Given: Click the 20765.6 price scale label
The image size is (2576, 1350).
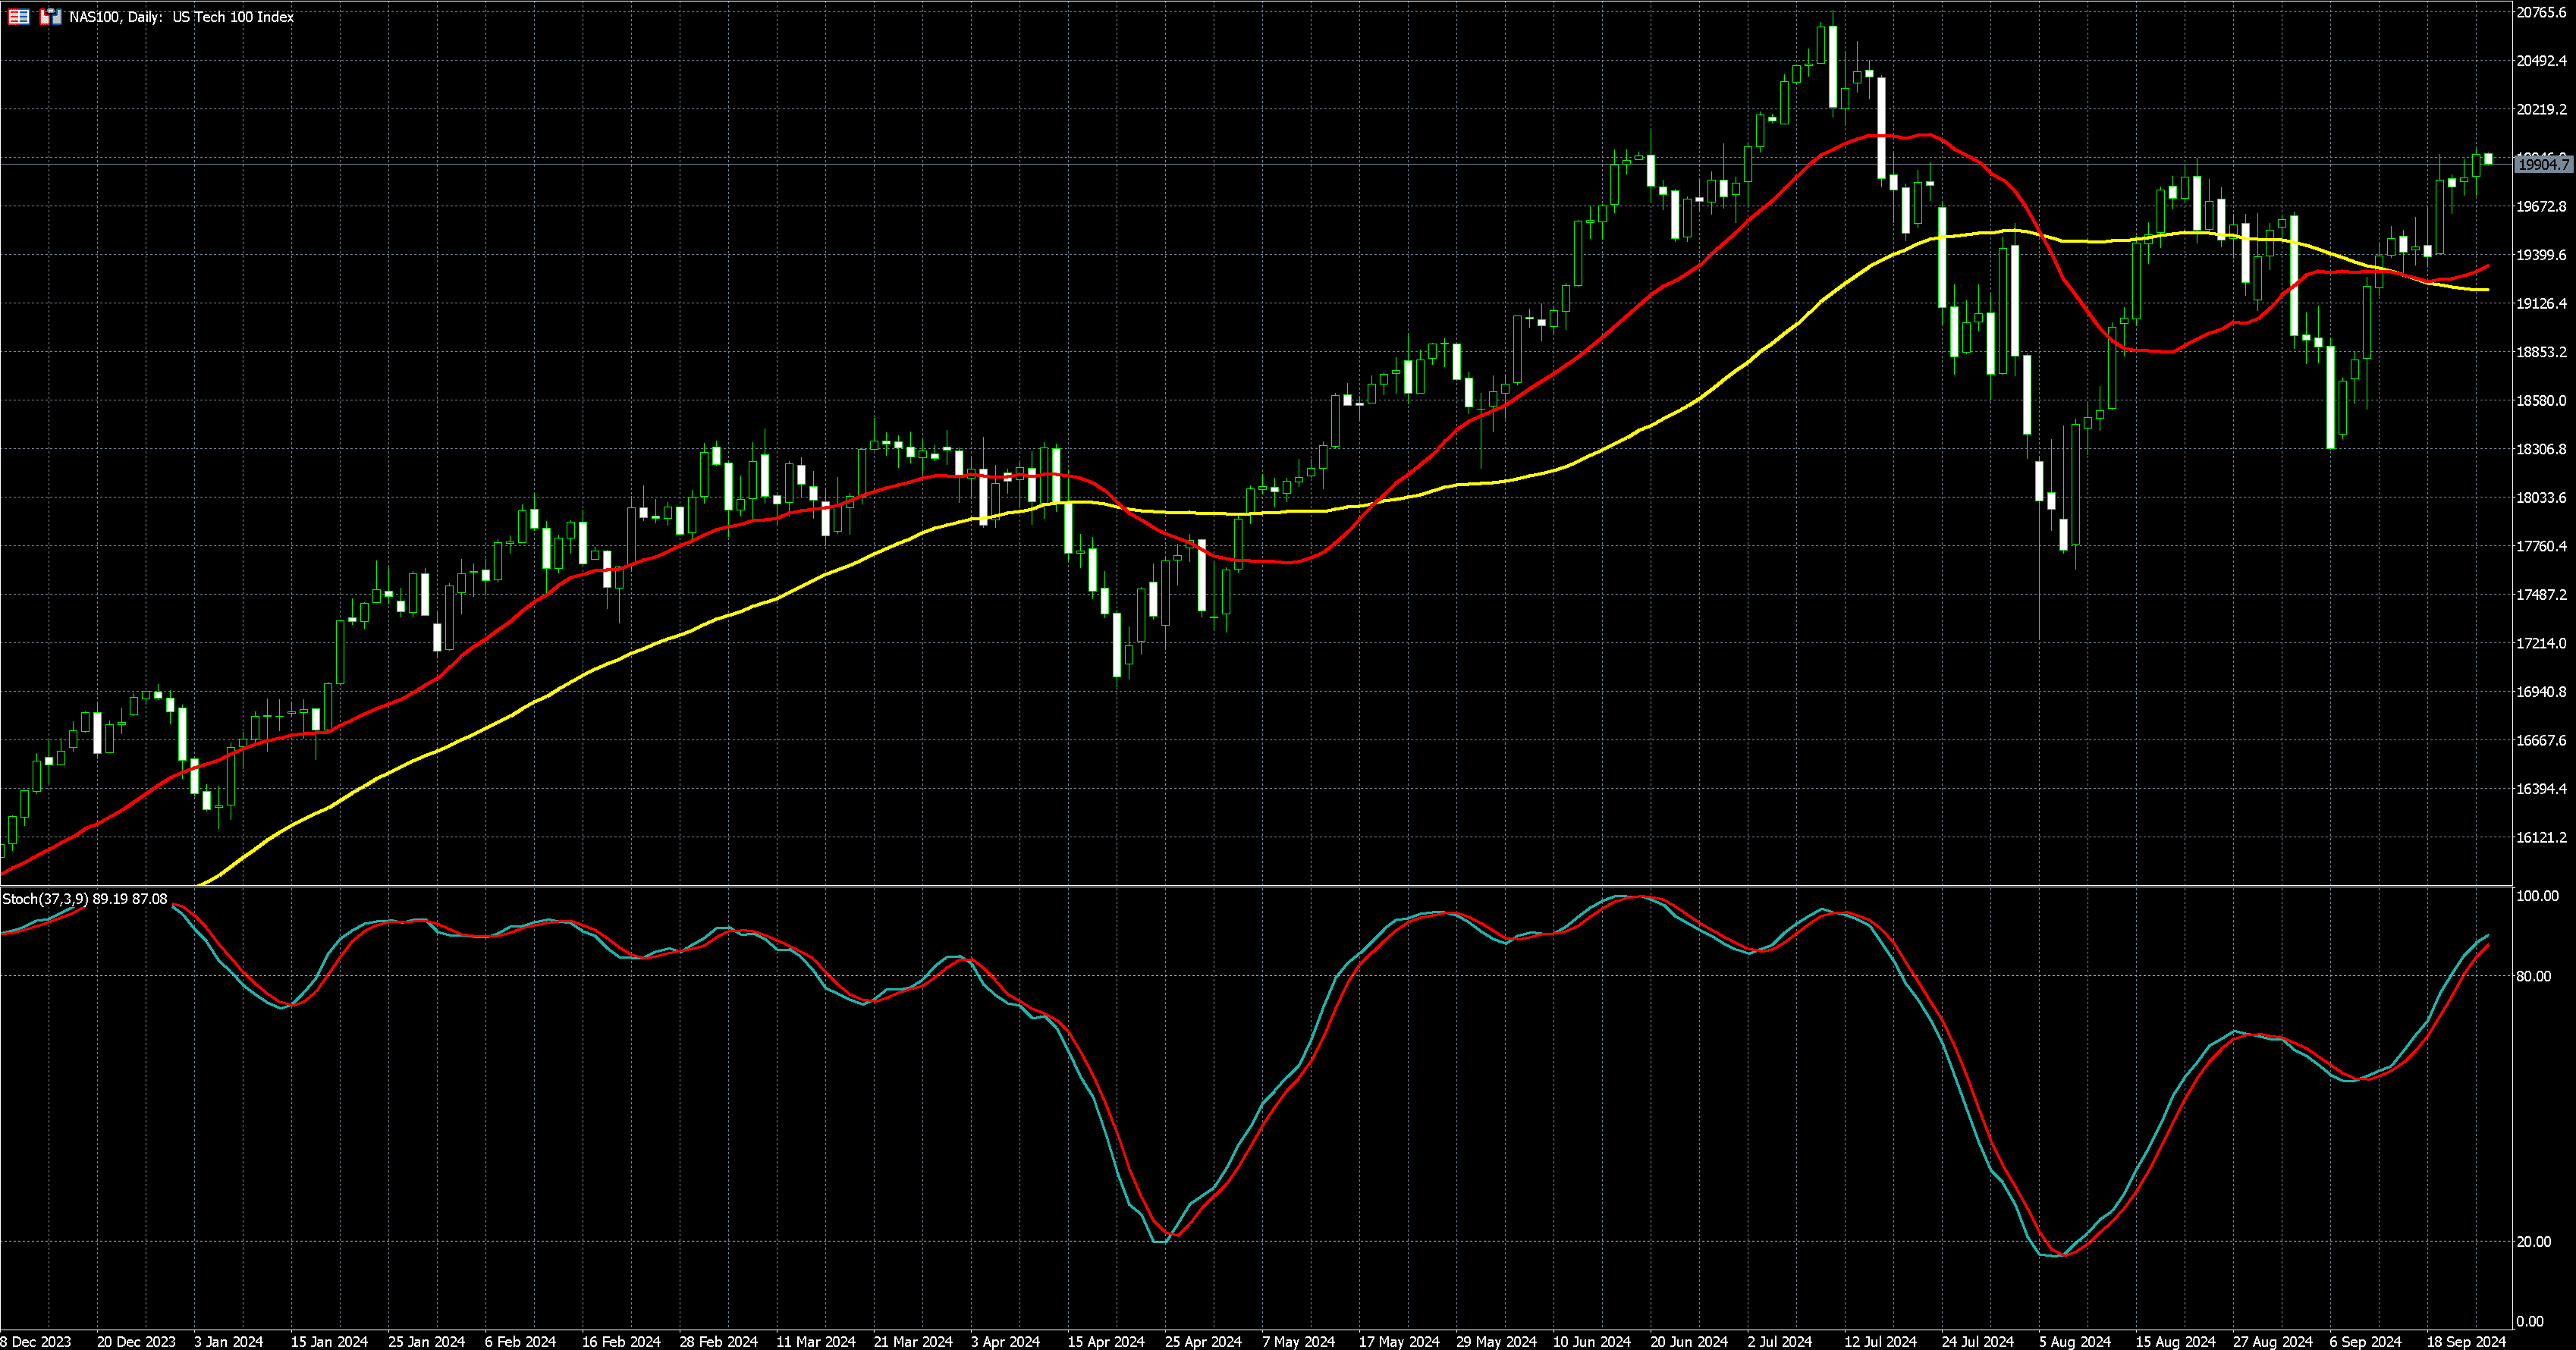Looking at the screenshot, I should [2541, 13].
